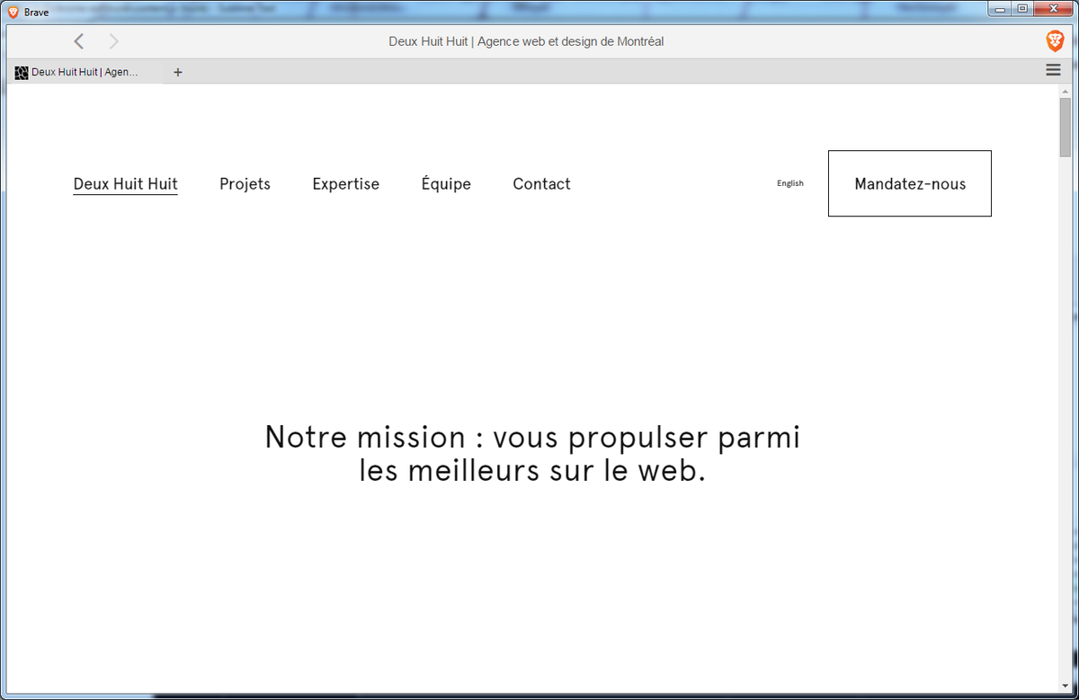
Task: Click the Mandatez-nous button
Action: tap(909, 183)
